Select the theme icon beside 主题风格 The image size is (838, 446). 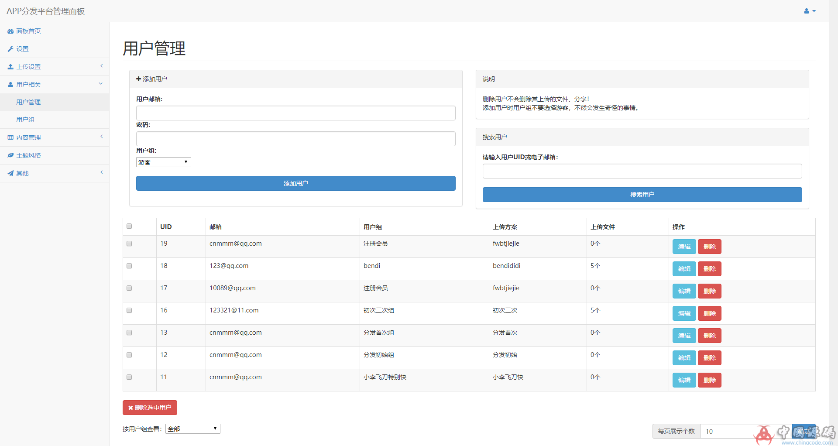click(x=10, y=155)
